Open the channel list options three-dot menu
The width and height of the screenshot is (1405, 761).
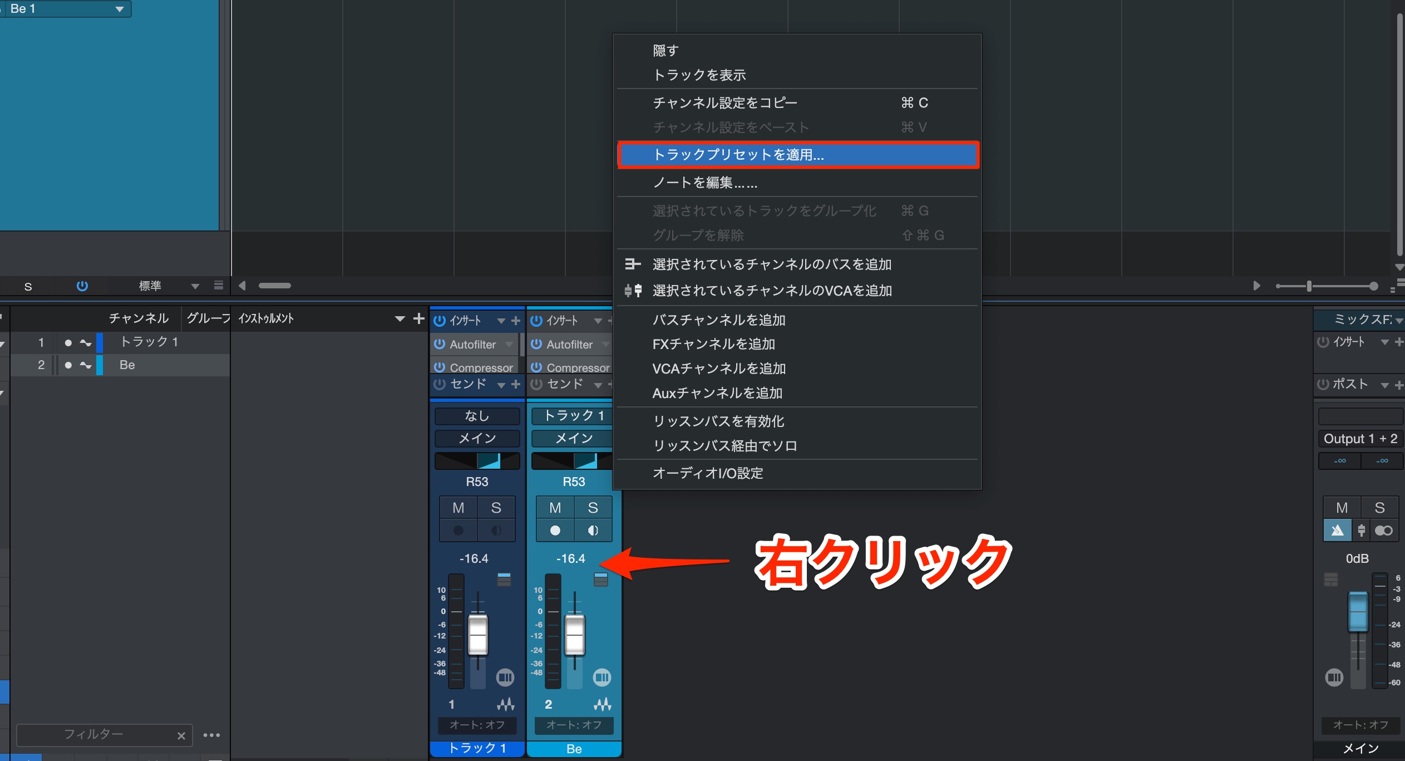pos(211,735)
